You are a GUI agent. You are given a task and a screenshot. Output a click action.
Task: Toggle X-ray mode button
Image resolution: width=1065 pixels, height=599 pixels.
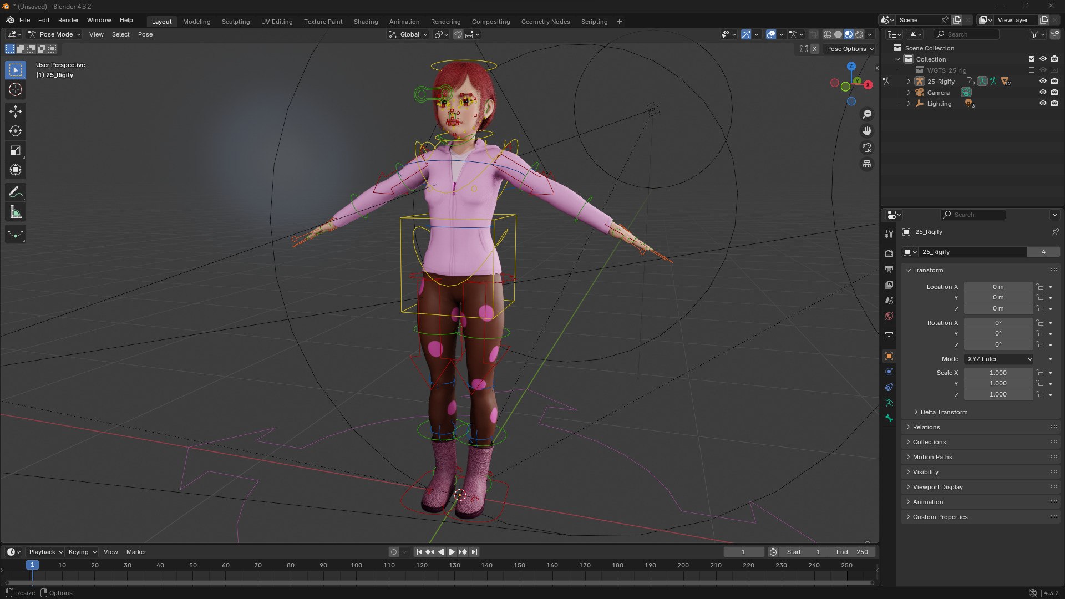[814, 34]
